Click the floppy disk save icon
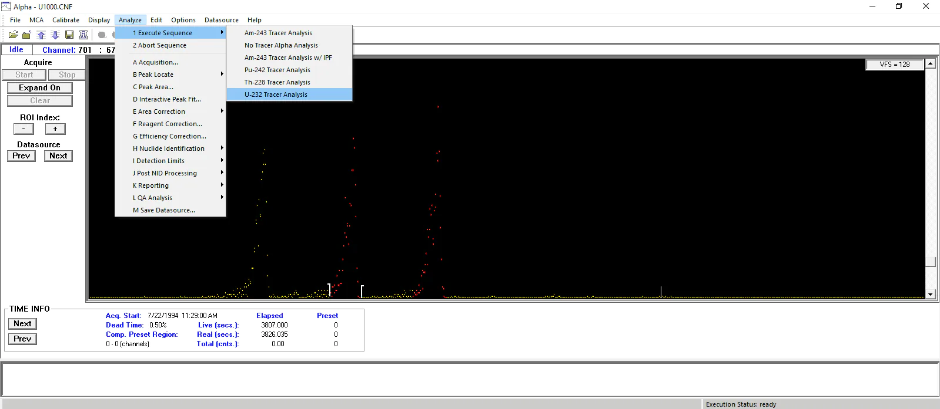940x409 pixels. tap(69, 35)
